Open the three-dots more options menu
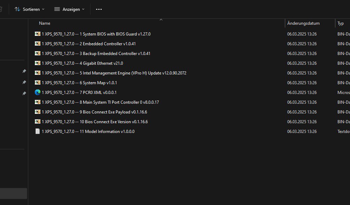Screen dimensions: 350x205 click(99, 9)
